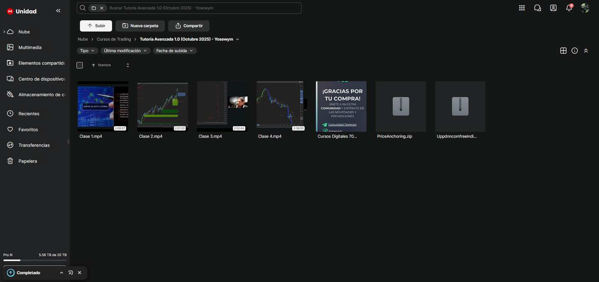Remove the folder filter from search bar

[102, 8]
